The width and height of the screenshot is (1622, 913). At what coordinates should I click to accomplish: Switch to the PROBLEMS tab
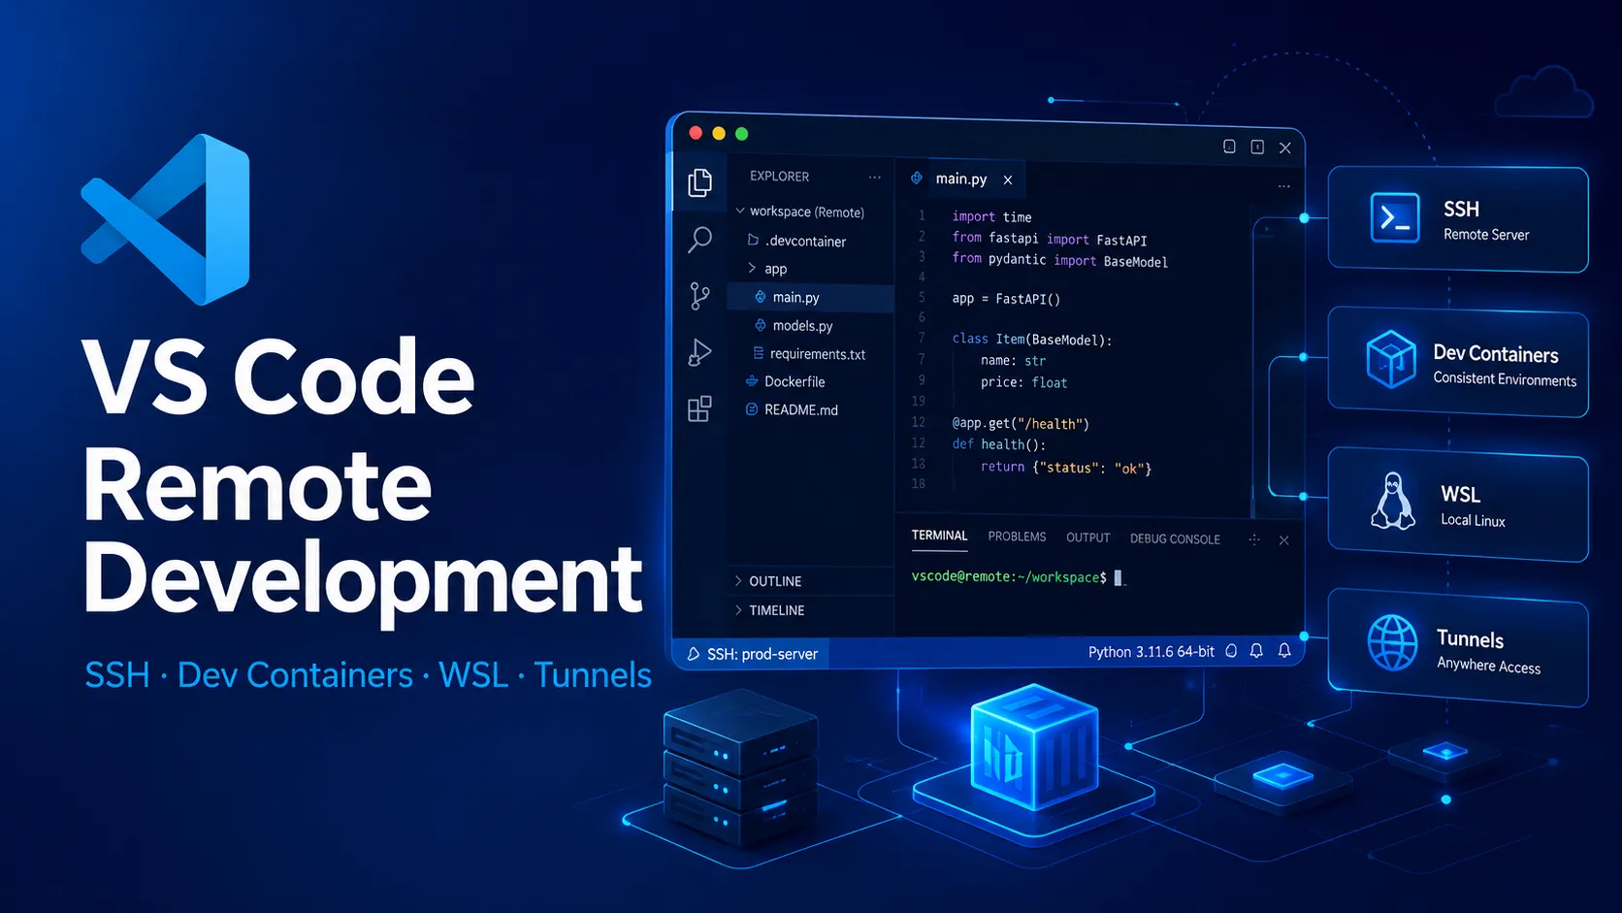[x=1017, y=537]
